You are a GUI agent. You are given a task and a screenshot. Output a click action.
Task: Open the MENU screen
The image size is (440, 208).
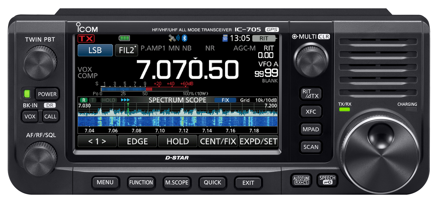coord(106,182)
